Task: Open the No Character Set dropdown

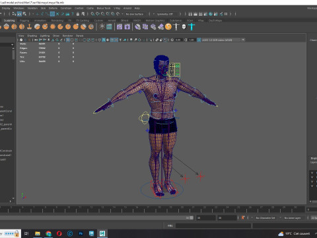Action: [x=265, y=218]
